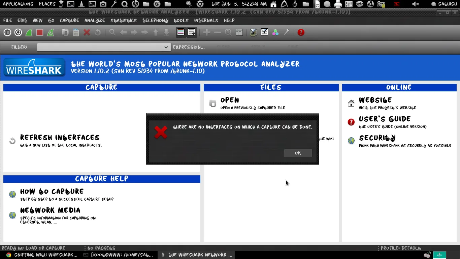The image size is (460, 259).
Task: Click 'Ready to load or capture' status text
Action: (x=33, y=248)
